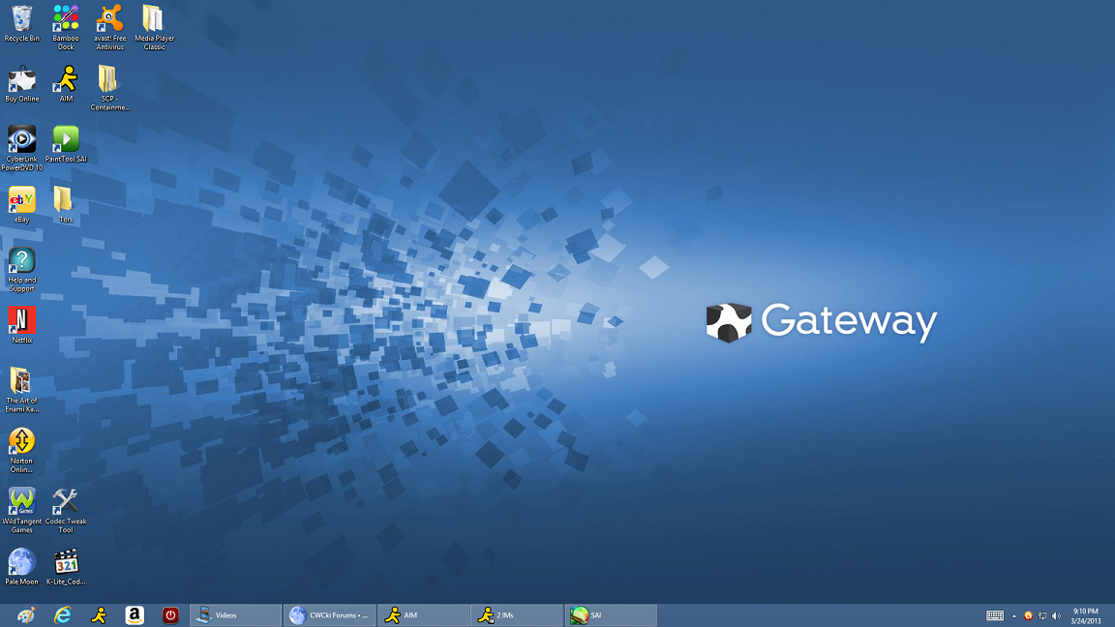This screenshot has width=1115, height=627.
Task: Select the eBay desktop shortcut
Action: [22, 205]
